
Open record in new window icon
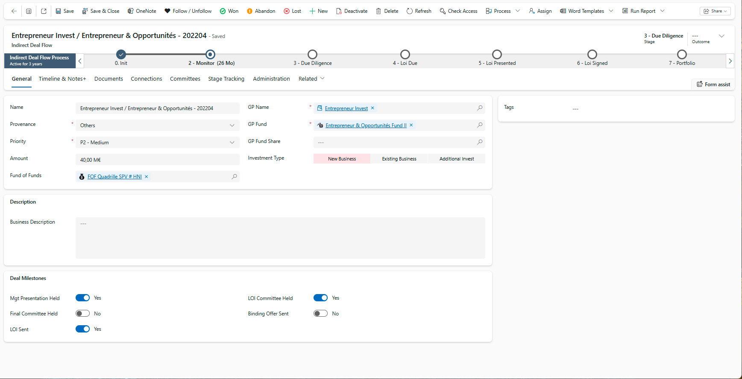tap(44, 11)
